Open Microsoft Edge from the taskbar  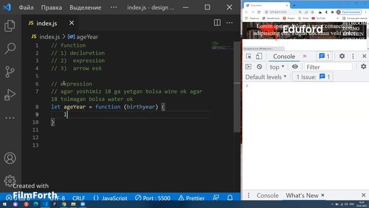point(36,204)
